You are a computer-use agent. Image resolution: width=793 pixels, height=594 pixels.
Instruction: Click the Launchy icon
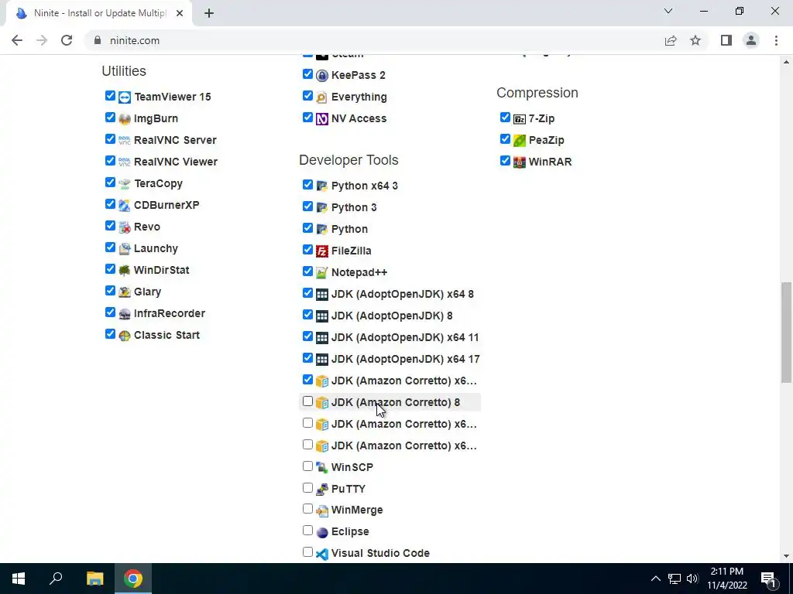[125, 249]
